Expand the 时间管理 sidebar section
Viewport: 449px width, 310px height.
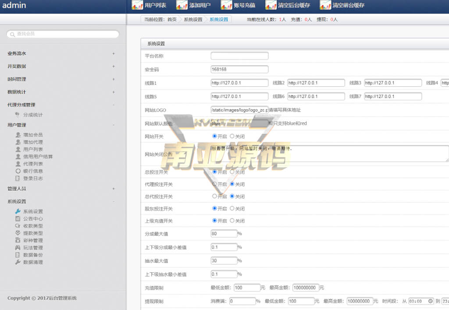pos(114,79)
